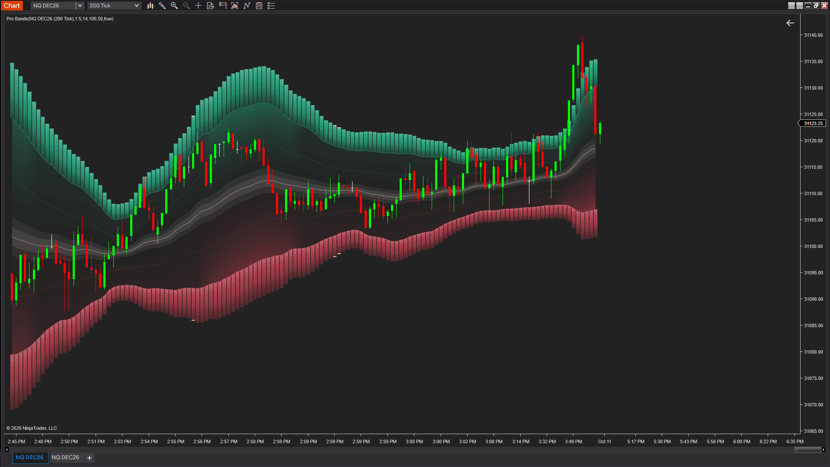Image resolution: width=830 pixels, height=467 pixels.
Task: Show the data box panel
Action: (x=211, y=6)
